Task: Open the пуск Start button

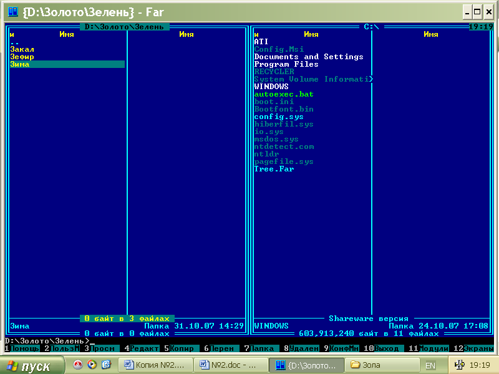Action: click(x=32, y=365)
